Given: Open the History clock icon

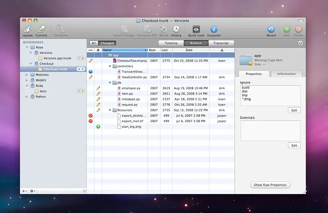Looking at the screenshot, I should 176,29.
